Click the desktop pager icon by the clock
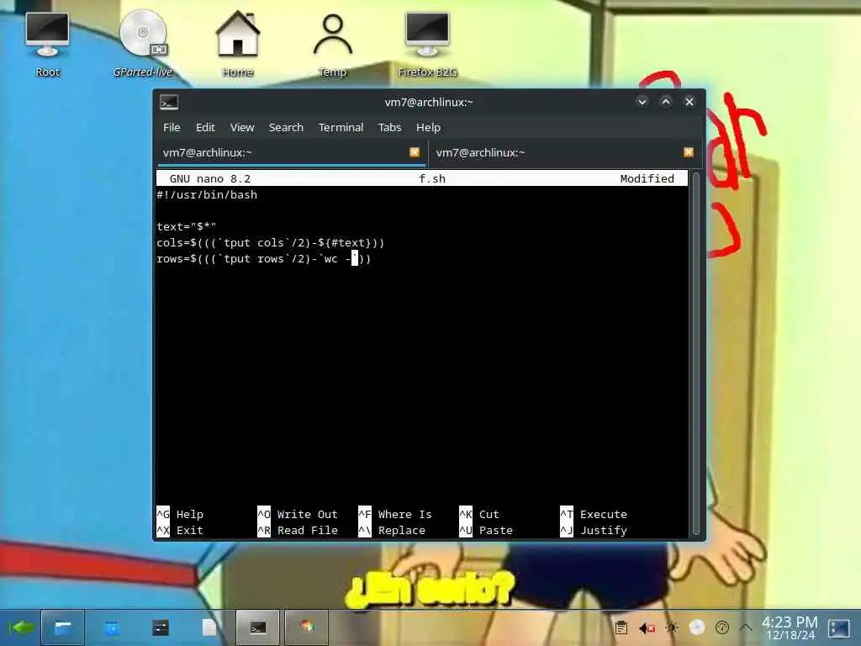The width and height of the screenshot is (861, 646). tap(839, 627)
